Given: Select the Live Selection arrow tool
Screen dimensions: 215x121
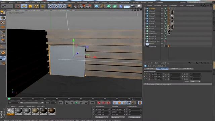Looking at the screenshot, I should [18, 6].
